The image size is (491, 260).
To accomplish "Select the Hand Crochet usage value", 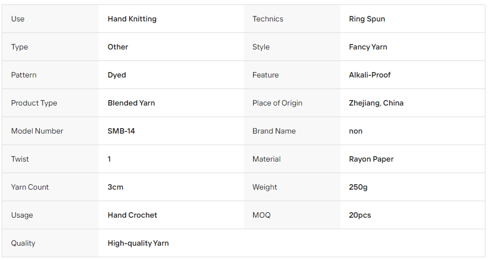I will click(132, 215).
